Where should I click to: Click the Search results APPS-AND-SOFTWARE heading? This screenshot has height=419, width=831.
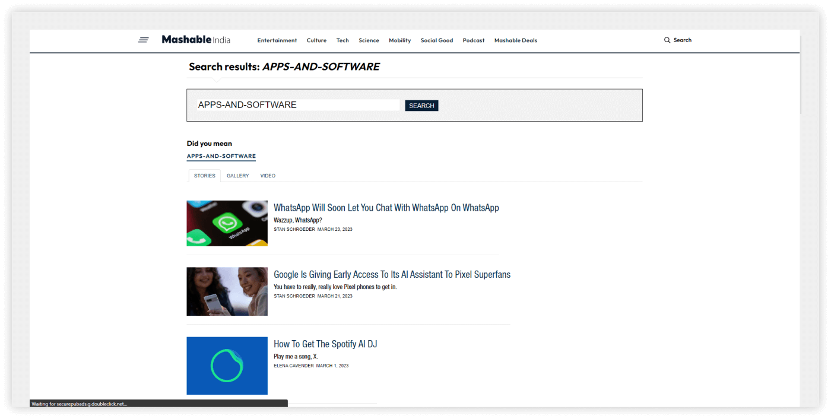coord(284,67)
